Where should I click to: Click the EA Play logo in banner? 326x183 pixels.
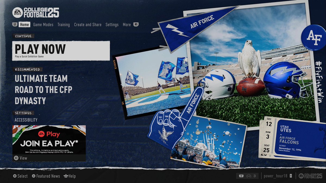tap(49, 134)
